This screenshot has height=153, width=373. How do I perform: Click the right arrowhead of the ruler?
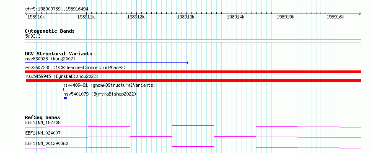[x=360, y=13]
